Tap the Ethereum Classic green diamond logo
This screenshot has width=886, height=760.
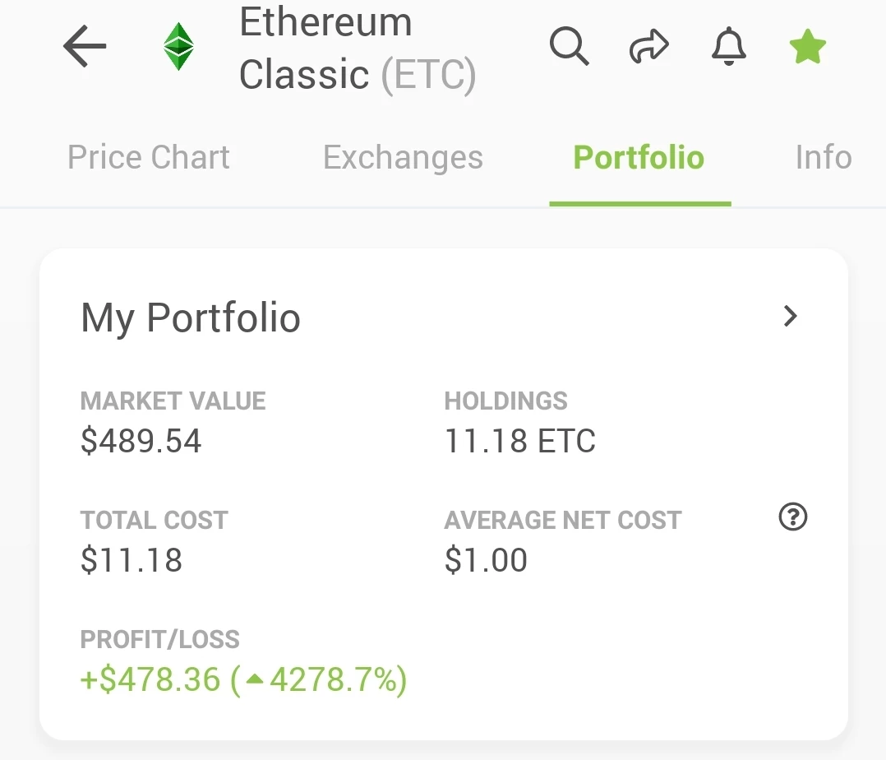point(178,46)
